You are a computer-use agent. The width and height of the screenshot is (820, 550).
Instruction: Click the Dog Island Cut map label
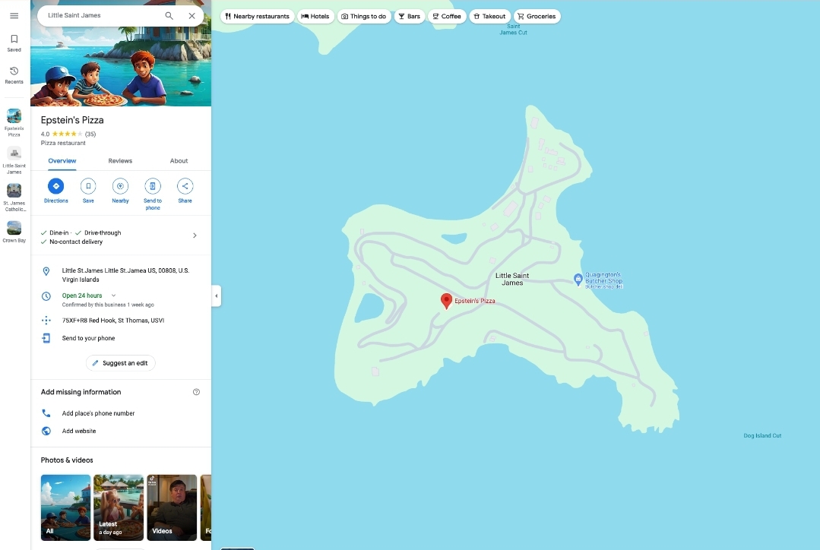coord(762,436)
